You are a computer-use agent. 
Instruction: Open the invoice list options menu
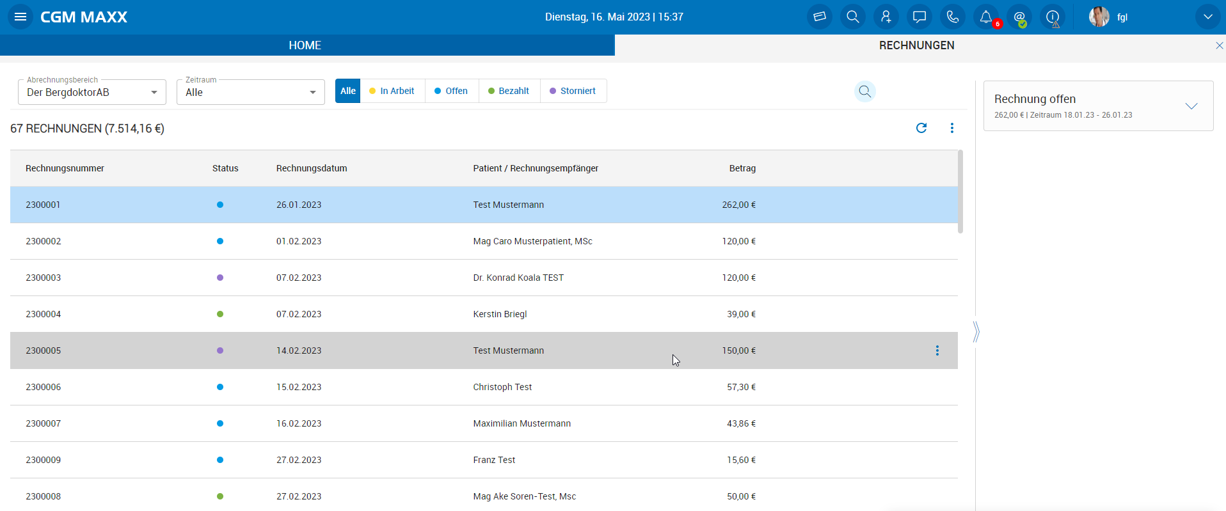pyautogui.click(x=952, y=128)
